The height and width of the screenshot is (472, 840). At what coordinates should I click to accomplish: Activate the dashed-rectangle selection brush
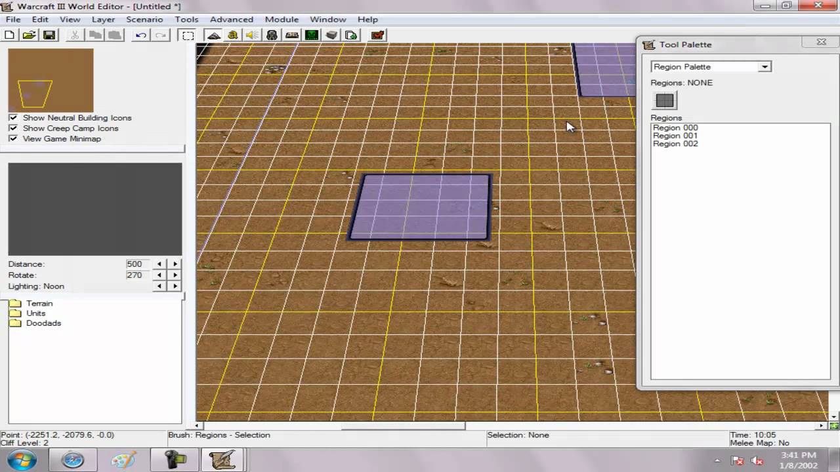click(x=188, y=35)
